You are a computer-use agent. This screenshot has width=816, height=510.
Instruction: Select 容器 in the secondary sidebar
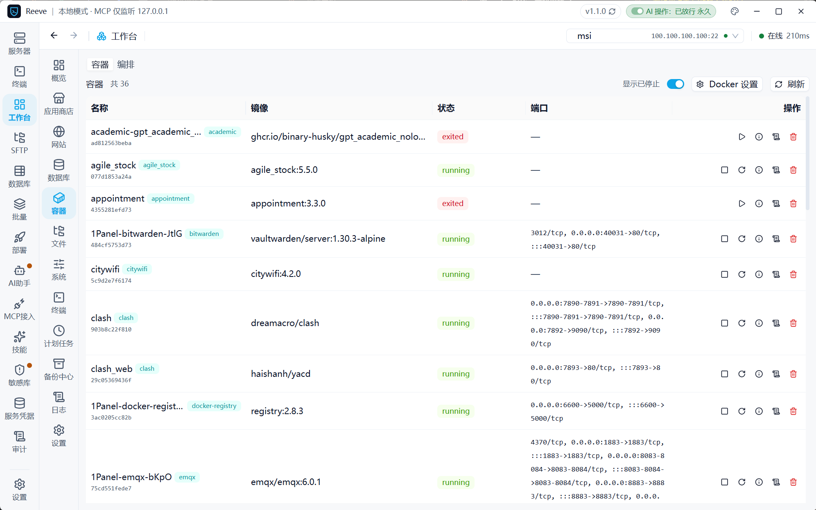click(x=59, y=203)
